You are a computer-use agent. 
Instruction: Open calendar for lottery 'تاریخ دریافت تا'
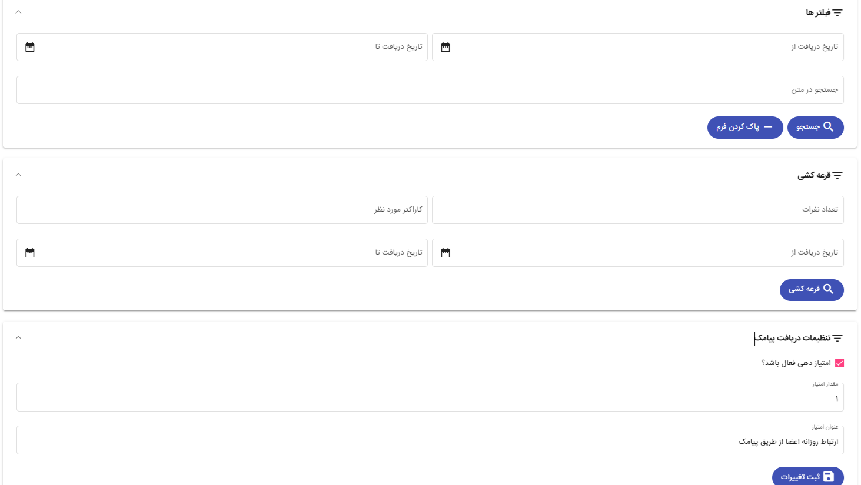point(30,253)
